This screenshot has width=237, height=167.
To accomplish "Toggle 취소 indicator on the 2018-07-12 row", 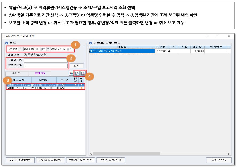I will (81, 88).
